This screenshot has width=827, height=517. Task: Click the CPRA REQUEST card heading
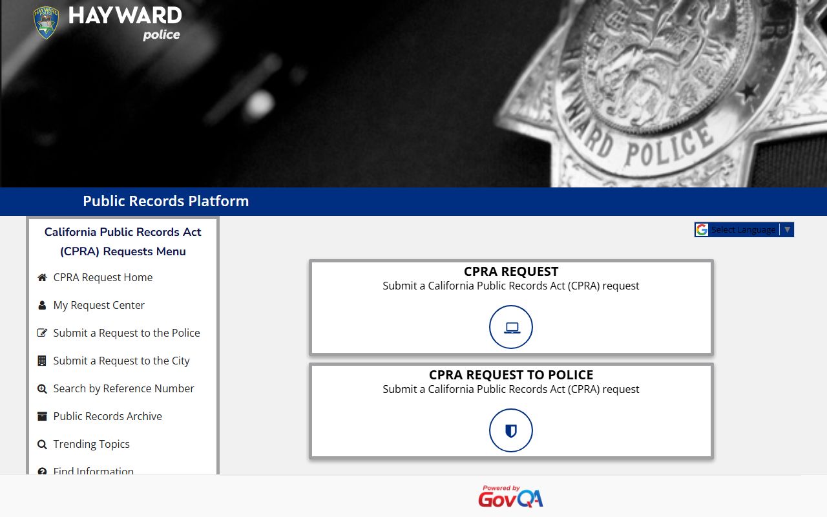[x=511, y=271]
